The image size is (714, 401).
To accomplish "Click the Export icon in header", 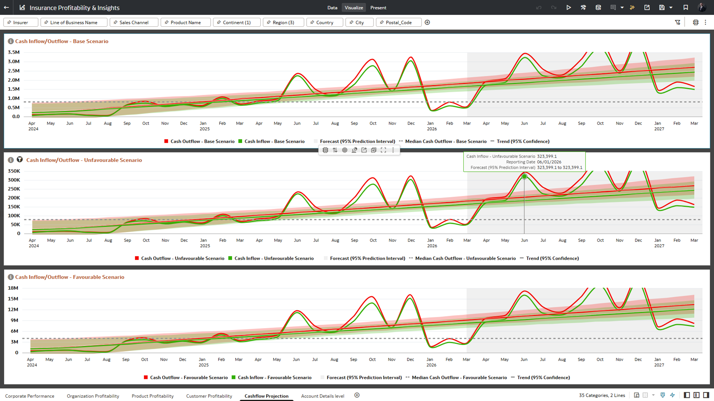I will 647,7.
